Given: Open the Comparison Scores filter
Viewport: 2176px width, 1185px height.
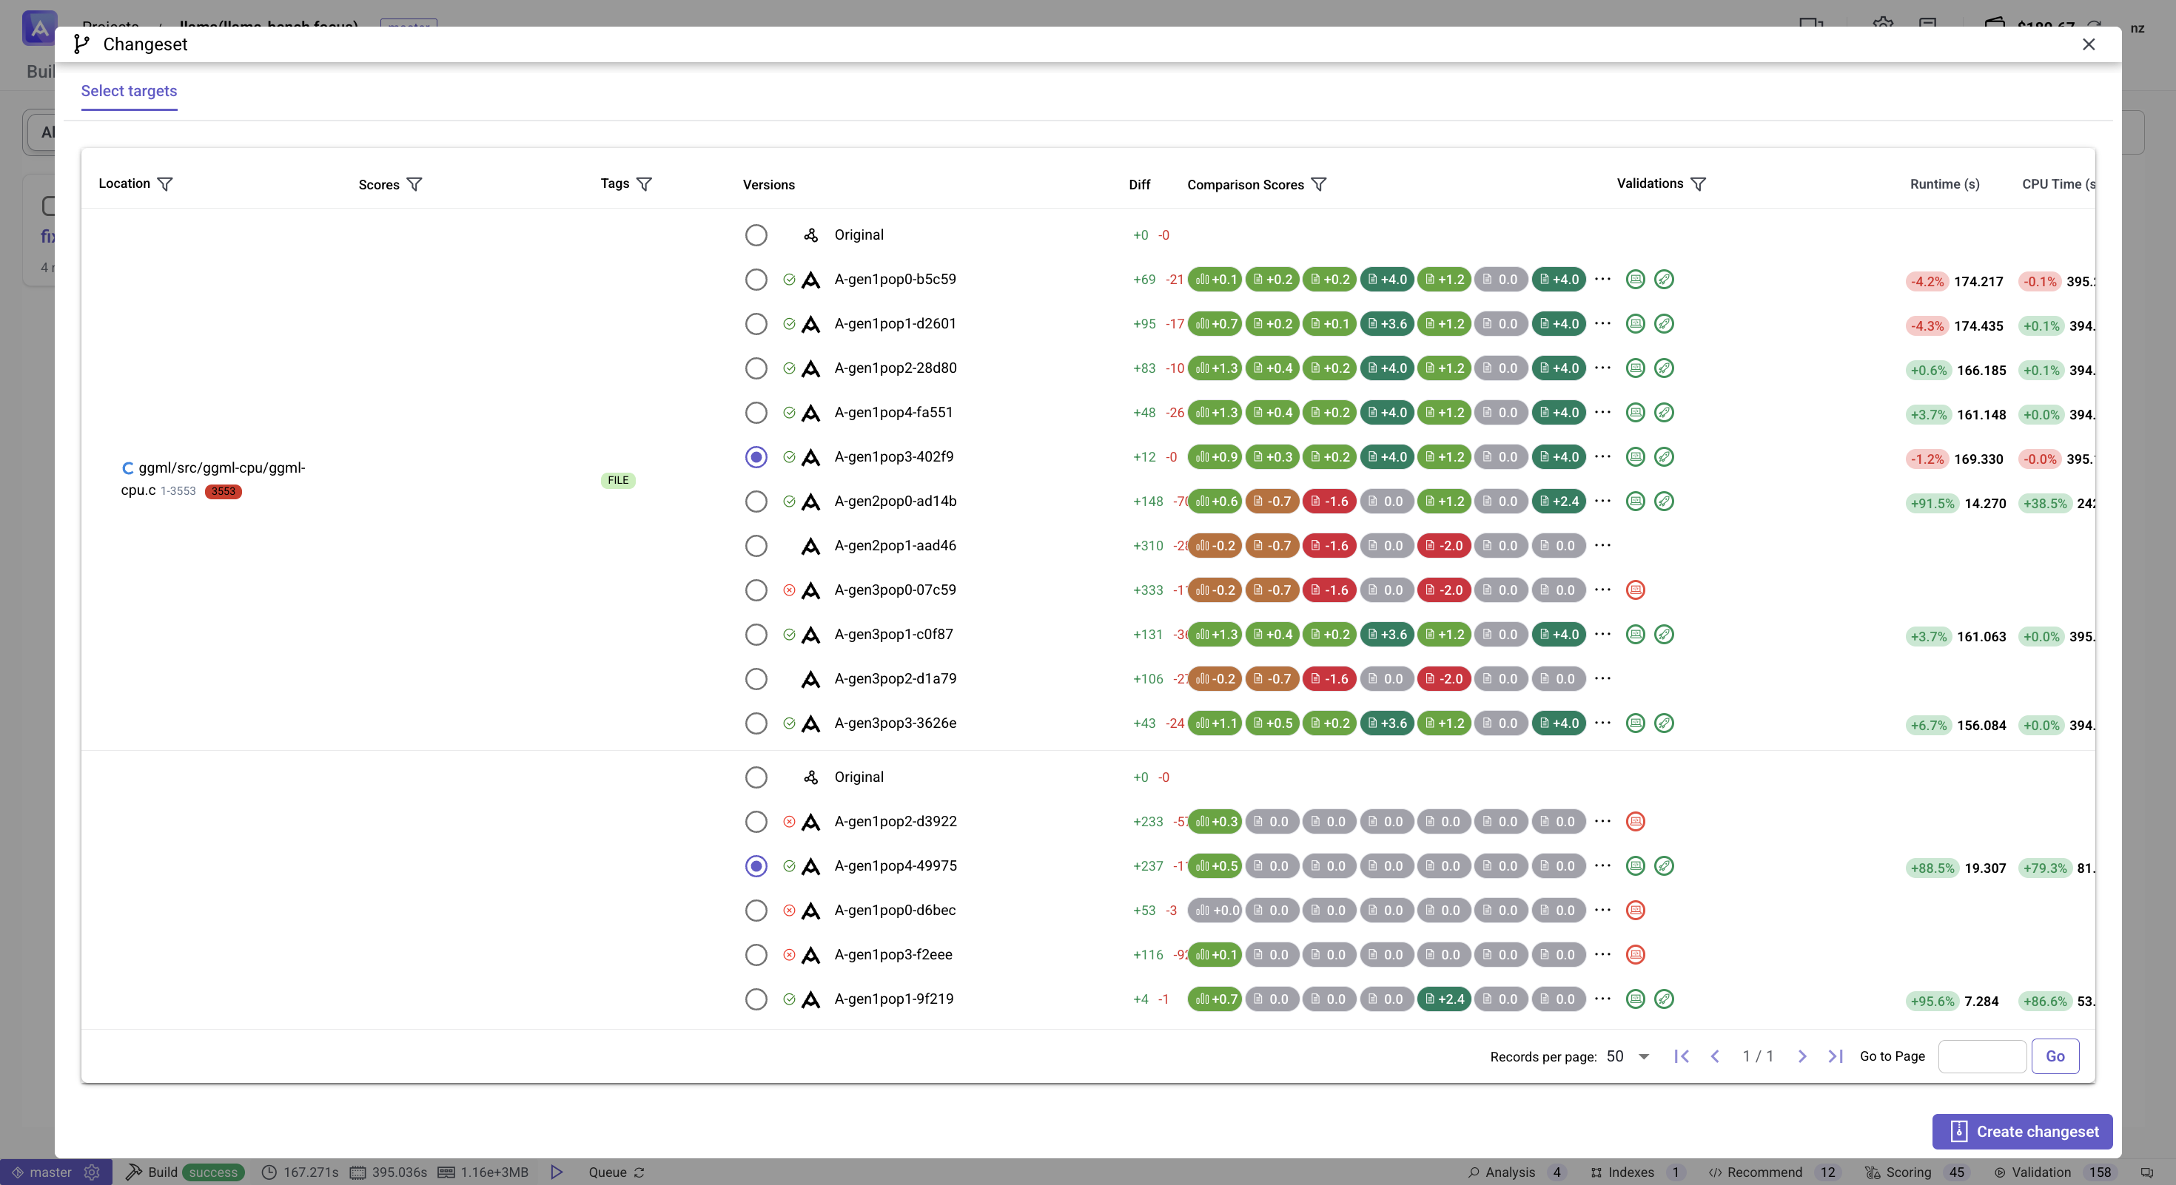Looking at the screenshot, I should (x=1320, y=184).
